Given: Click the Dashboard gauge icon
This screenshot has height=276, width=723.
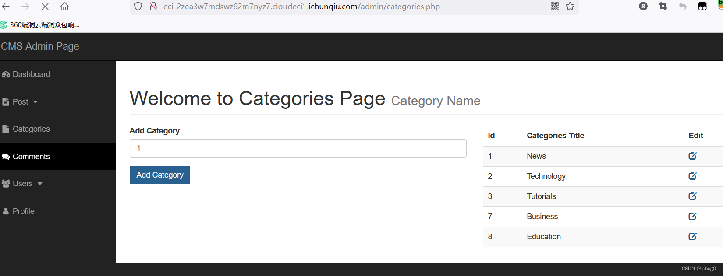Looking at the screenshot, I should click(6, 74).
